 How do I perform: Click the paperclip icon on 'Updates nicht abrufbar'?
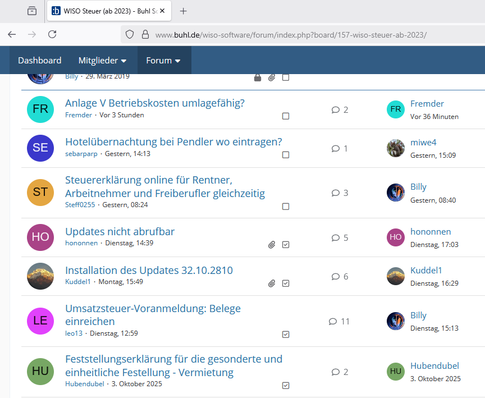tap(272, 245)
